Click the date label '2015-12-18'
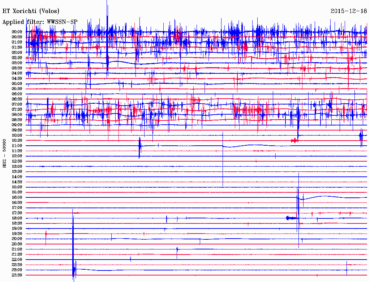The height and width of the screenshot is (282, 370). 349,11
